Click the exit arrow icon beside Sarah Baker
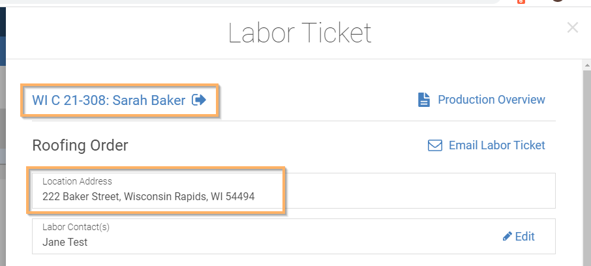This screenshot has width=591, height=266. [199, 100]
